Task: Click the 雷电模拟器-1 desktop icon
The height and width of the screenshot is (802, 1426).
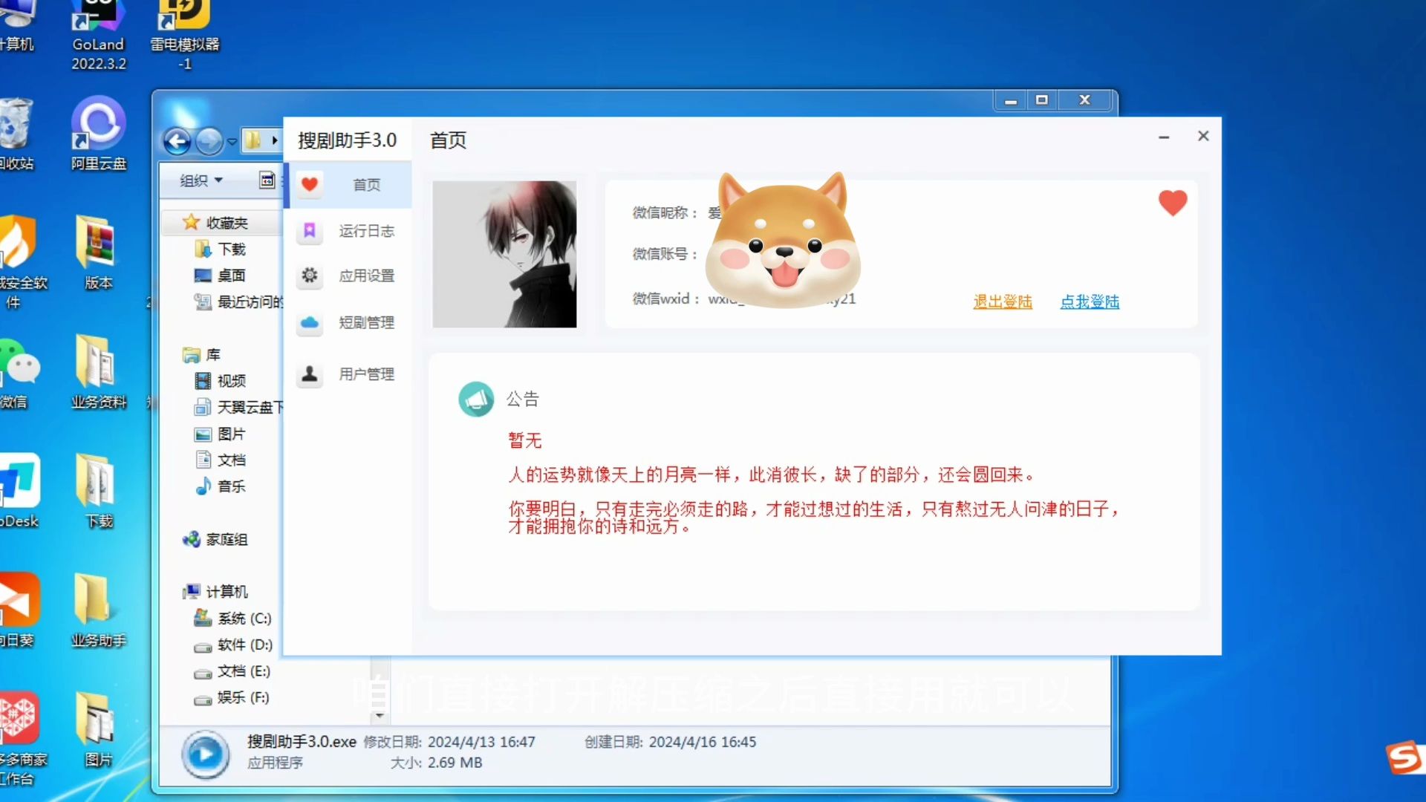Action: (x=185, y=35)
